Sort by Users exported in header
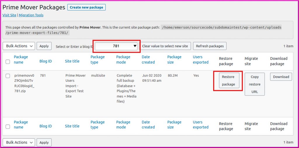The image size is (299, 148). (x=201, y=60)
